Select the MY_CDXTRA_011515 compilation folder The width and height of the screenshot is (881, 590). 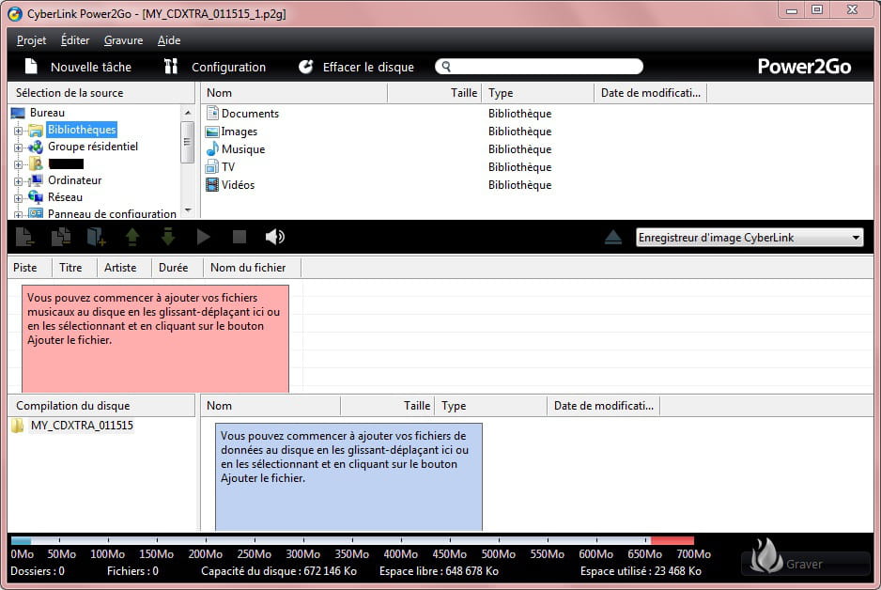[x=81, y=426]
